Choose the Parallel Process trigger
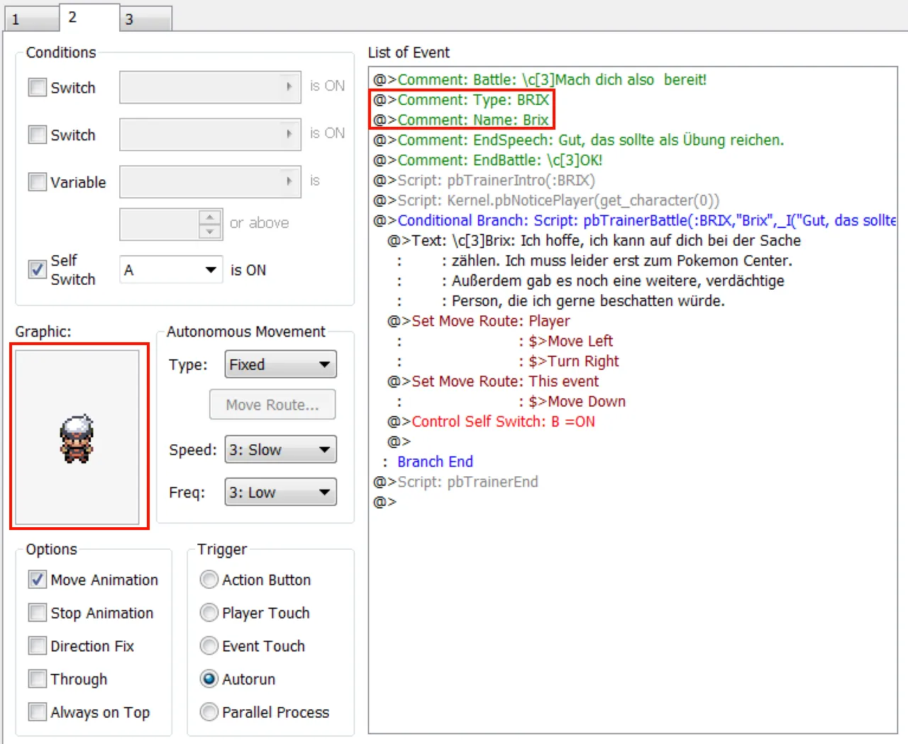The height and width of the screenshot is (744, 908). tap(209, 711)
